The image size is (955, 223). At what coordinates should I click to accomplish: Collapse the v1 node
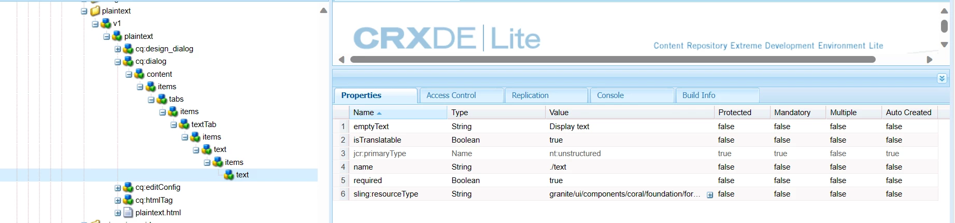pos(95,24)
